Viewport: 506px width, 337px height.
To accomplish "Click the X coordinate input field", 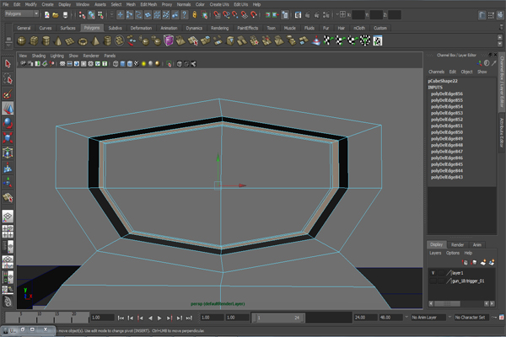I will click(358, 15).
